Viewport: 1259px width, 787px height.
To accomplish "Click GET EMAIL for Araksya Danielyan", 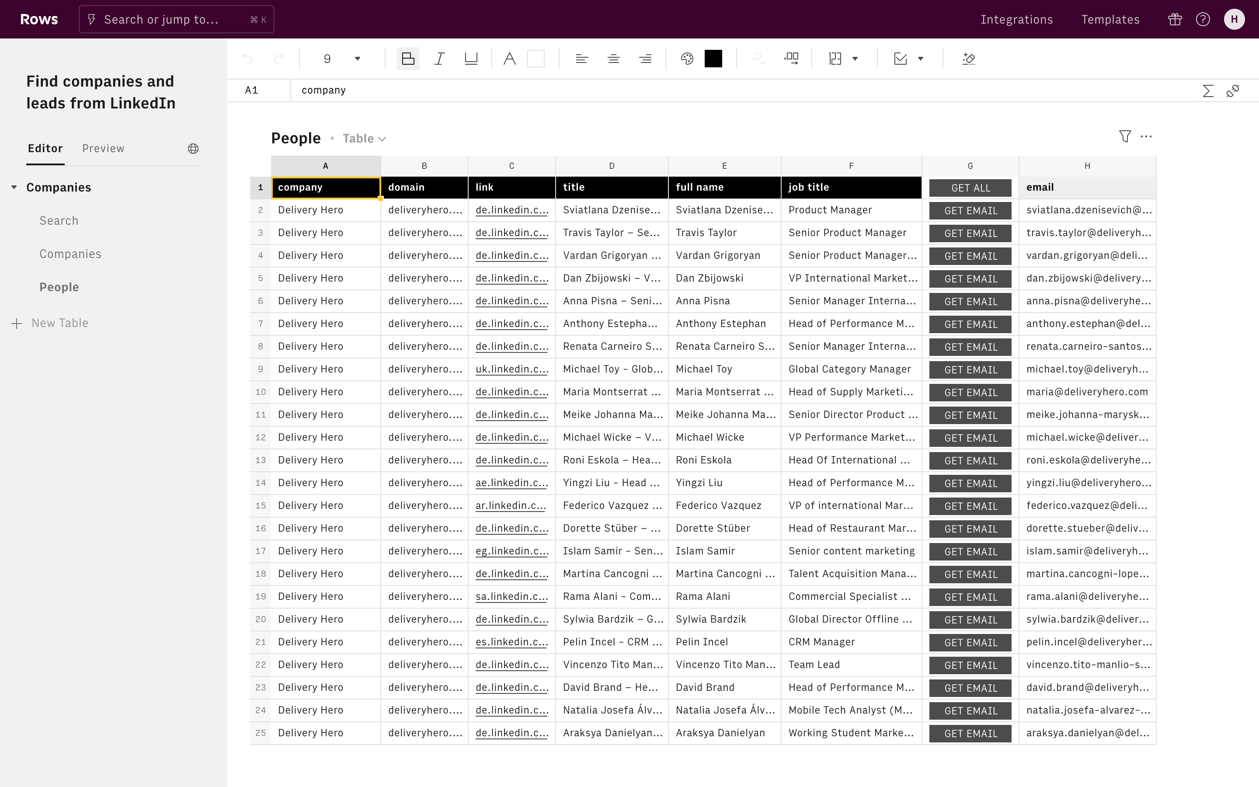I will pyautogui.click(x=970, y=733).
